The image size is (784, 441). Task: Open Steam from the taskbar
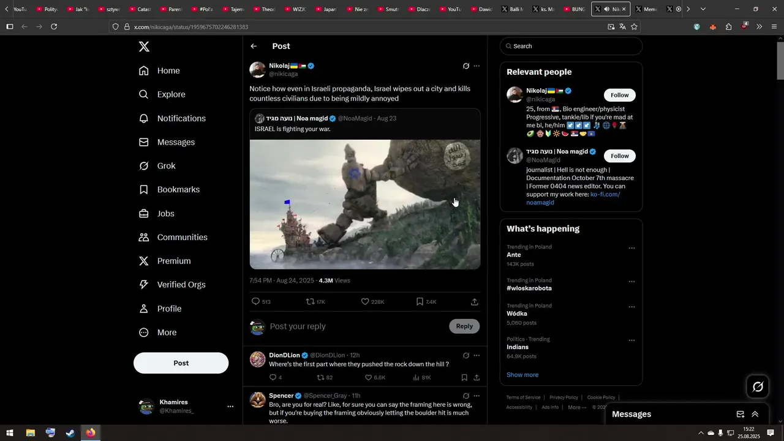[x=70, y=433]
